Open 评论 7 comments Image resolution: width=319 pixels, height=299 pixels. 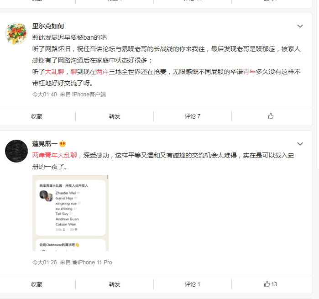pyautogui.click(x=193, y=116)
